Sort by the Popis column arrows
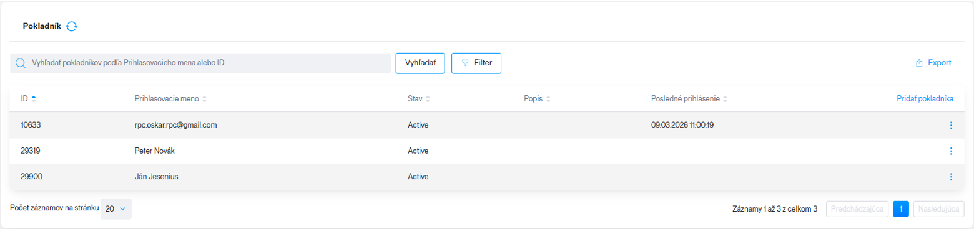Screen dimensions: 974x229 click(x=548, y=99)
